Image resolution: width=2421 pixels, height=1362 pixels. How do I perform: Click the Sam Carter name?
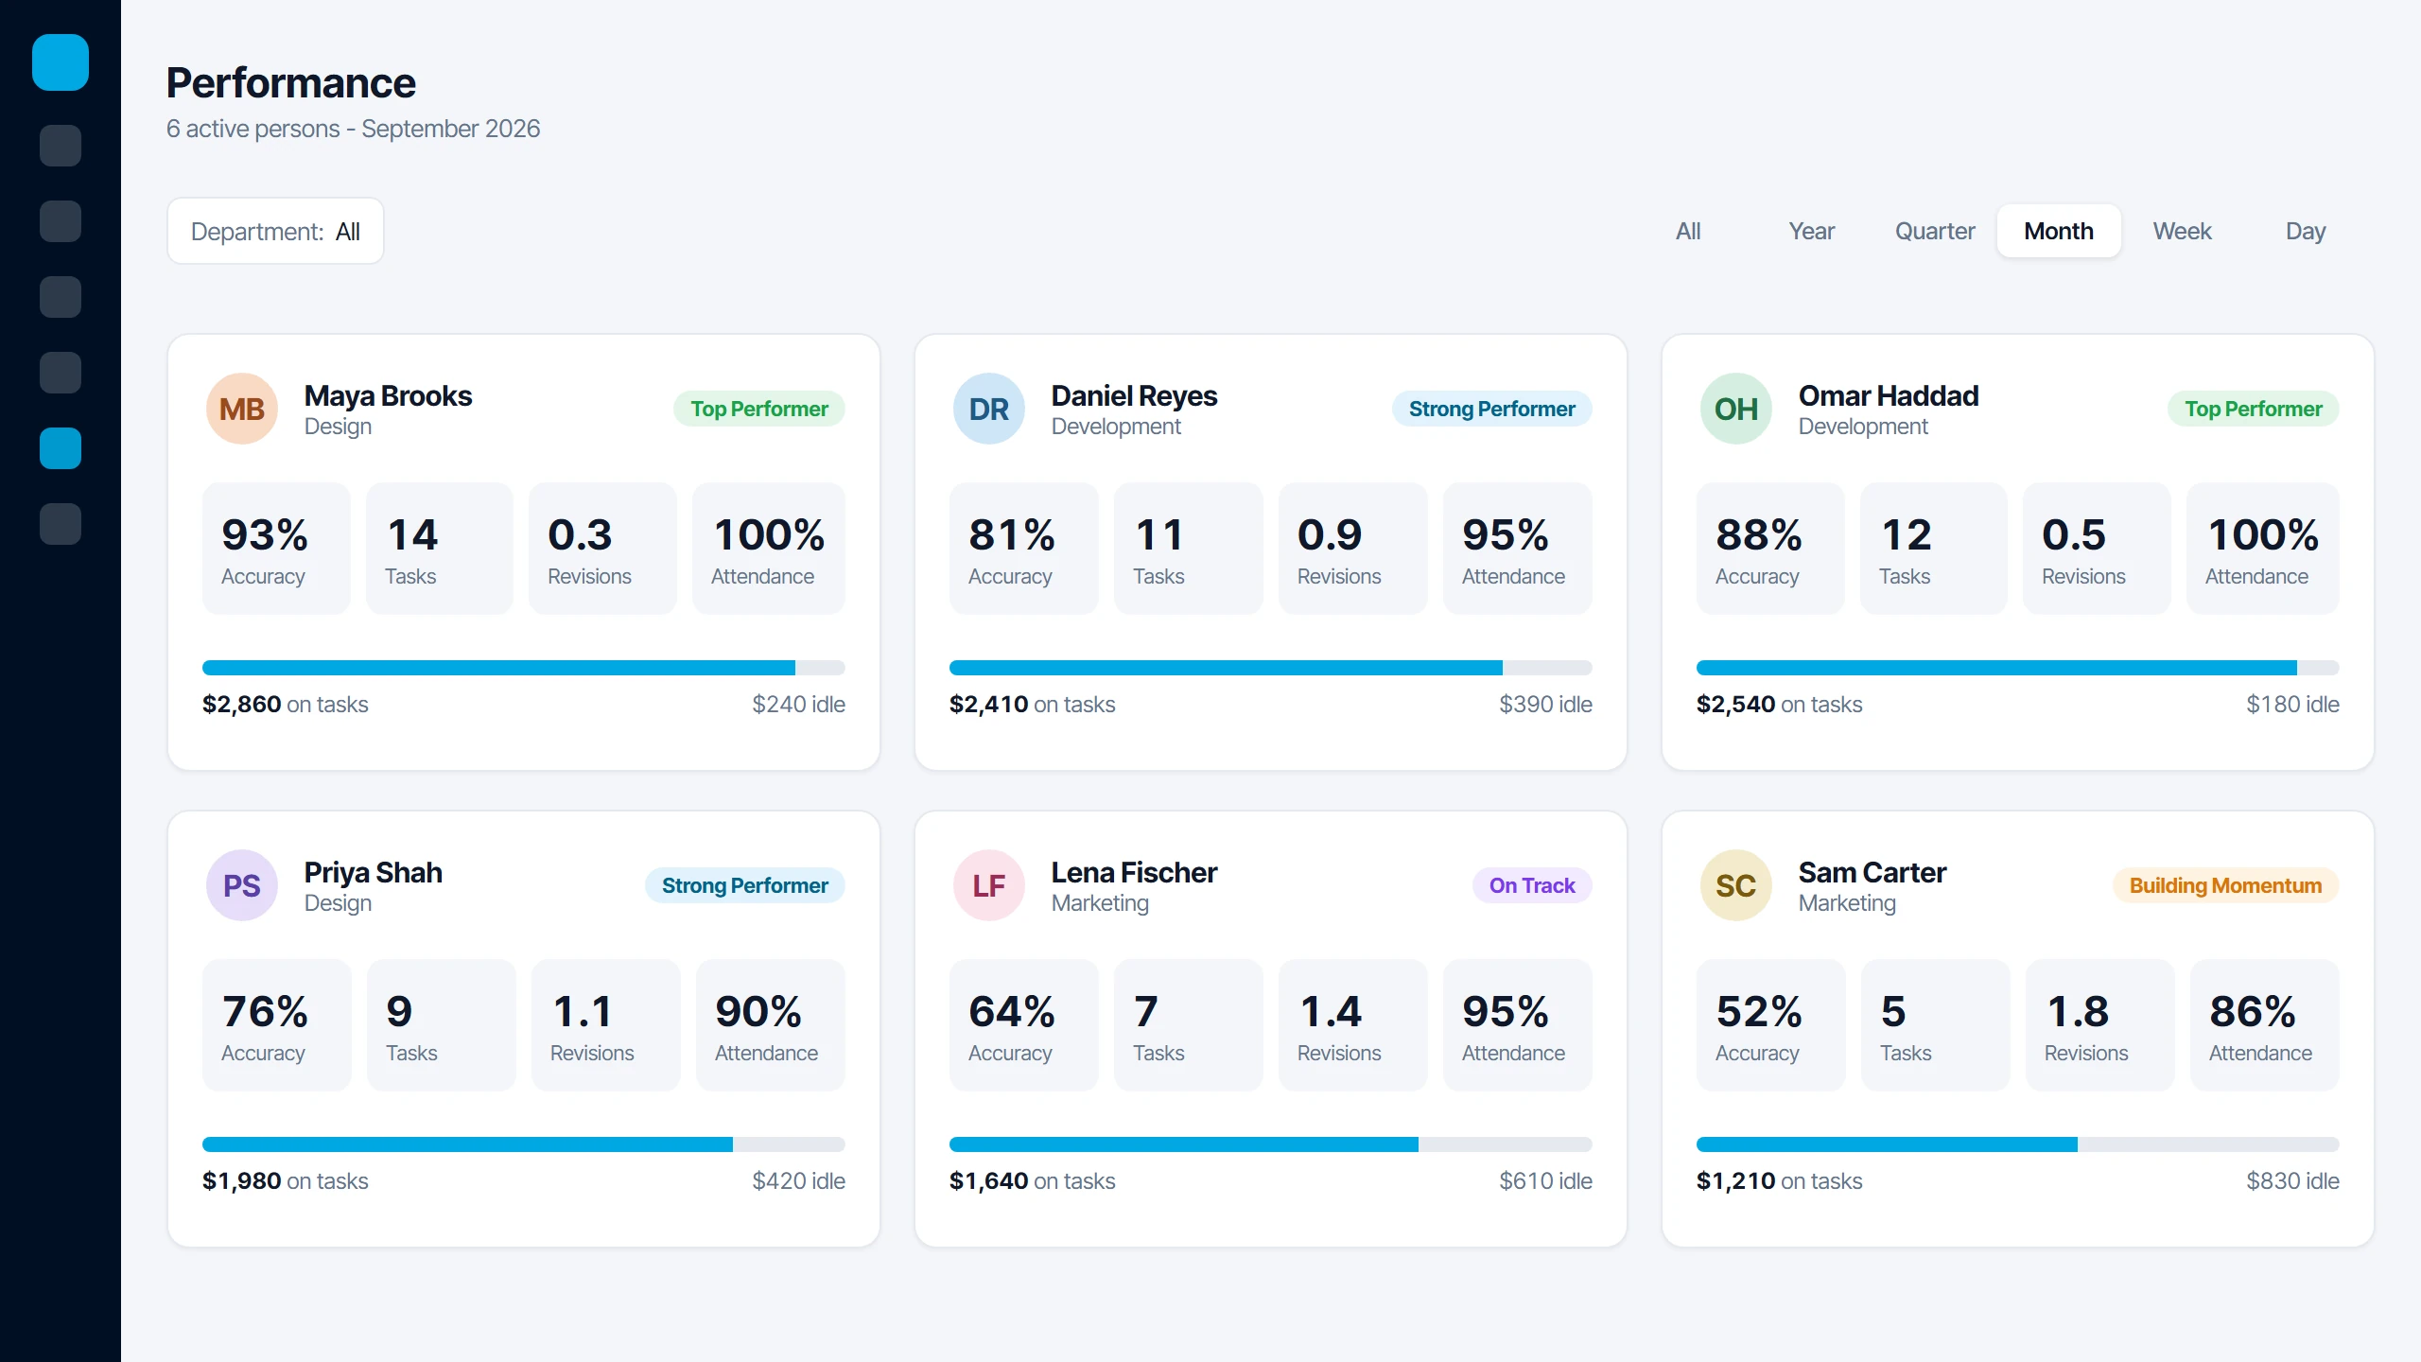tap(1872, 872)
